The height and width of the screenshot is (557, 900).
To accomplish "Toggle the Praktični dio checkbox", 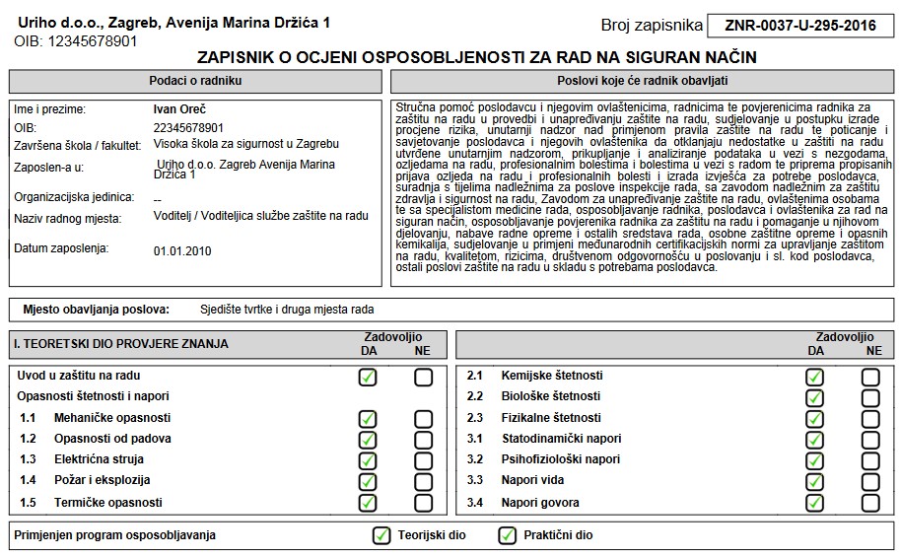I will [508, 536].
